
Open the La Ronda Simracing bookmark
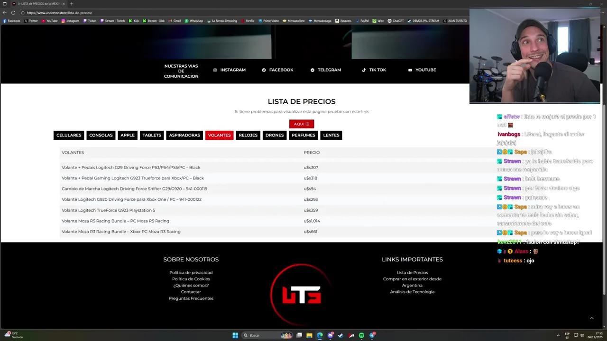[223, 21]
